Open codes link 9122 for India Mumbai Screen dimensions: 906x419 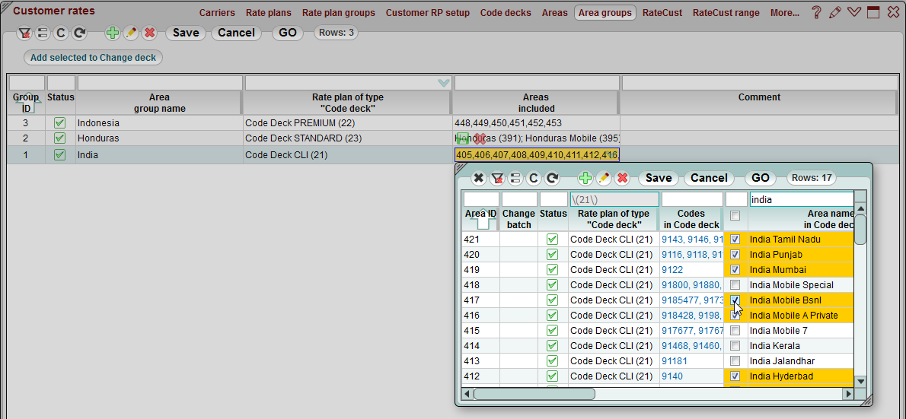pos(672,269)
